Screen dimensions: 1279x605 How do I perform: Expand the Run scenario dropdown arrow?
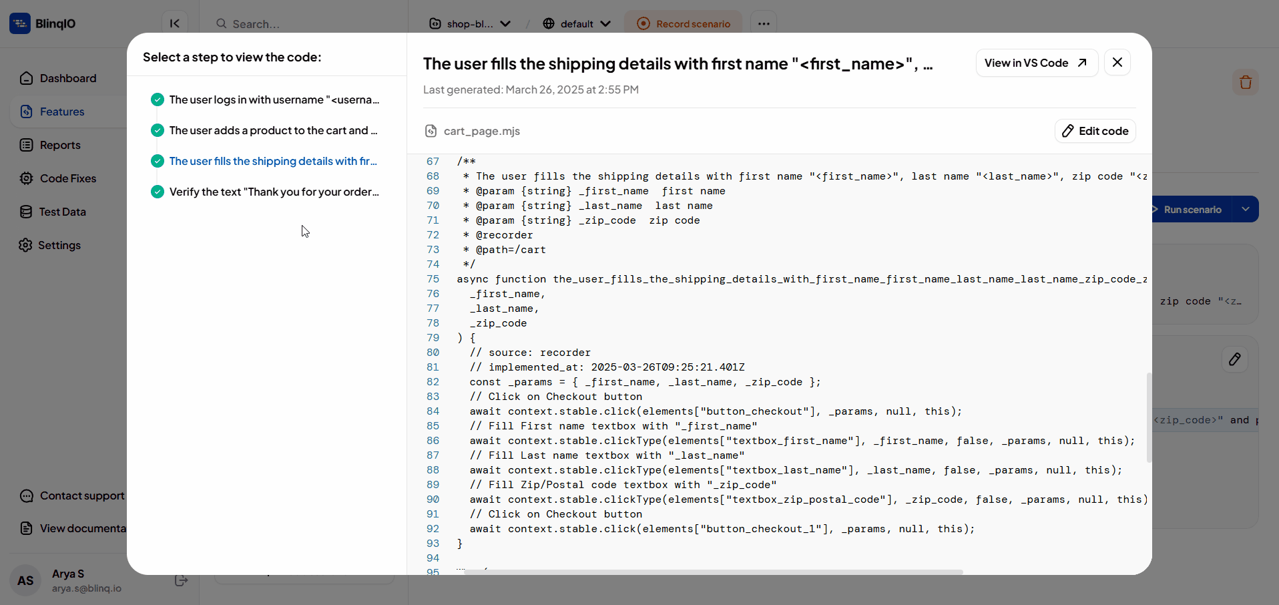tap(1246, 210)
